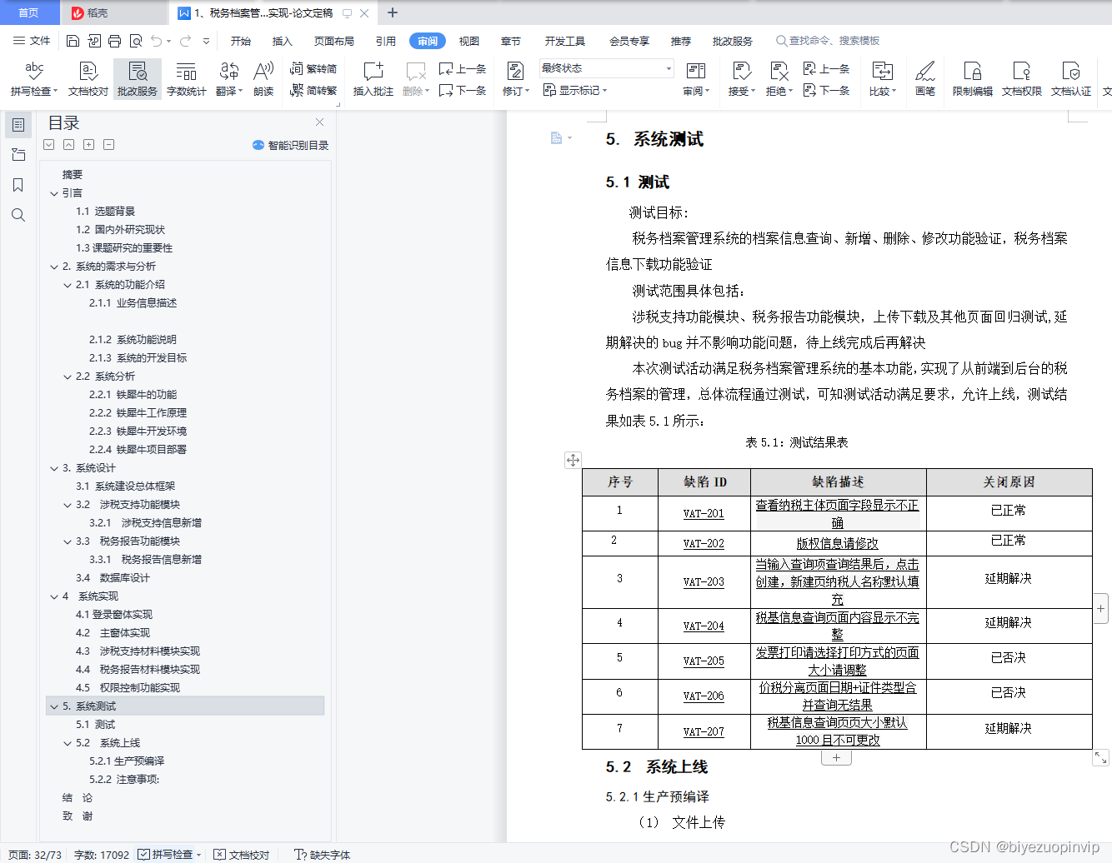Viewport: 1112px width, 863px height.
Task: Start read aloud (朗读)
Action: point(263,79)
